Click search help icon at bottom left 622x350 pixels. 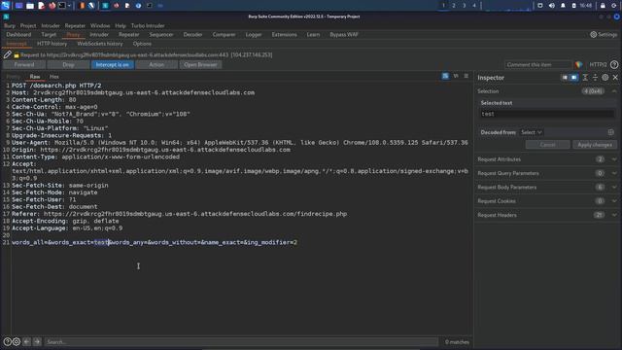pyautogui.click(x=7, y=341)
